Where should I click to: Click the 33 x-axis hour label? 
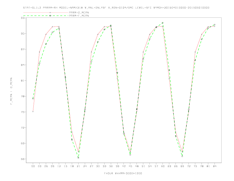(105, 166)
